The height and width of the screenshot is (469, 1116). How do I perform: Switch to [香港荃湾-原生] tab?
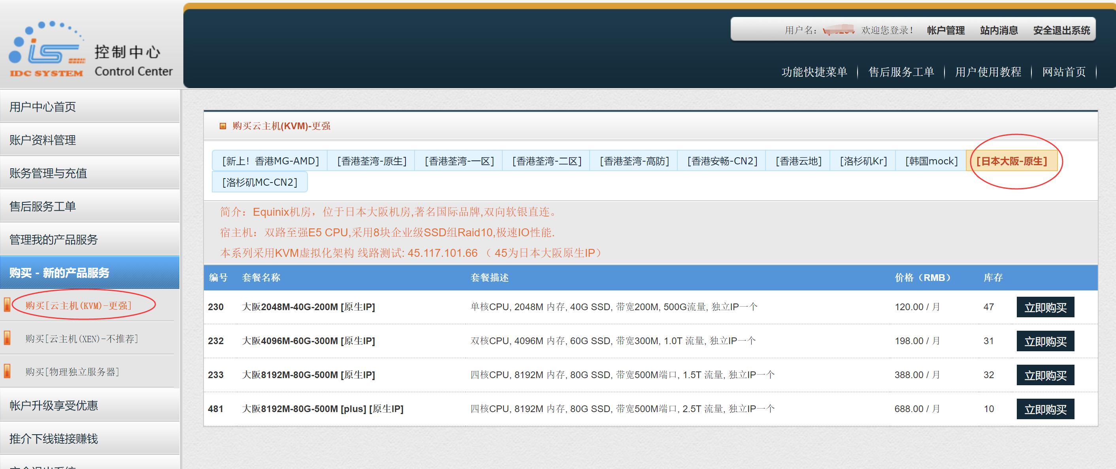tap(372, 161)
